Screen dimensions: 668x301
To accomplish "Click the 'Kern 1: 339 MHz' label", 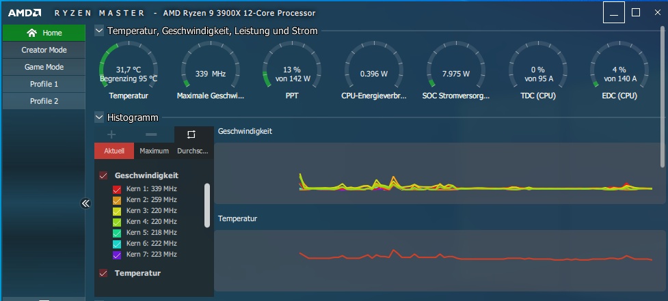I will click(151, 189).
